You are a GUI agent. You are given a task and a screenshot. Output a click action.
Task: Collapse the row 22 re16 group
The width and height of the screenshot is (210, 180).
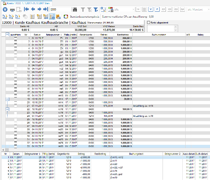point(8,109)
